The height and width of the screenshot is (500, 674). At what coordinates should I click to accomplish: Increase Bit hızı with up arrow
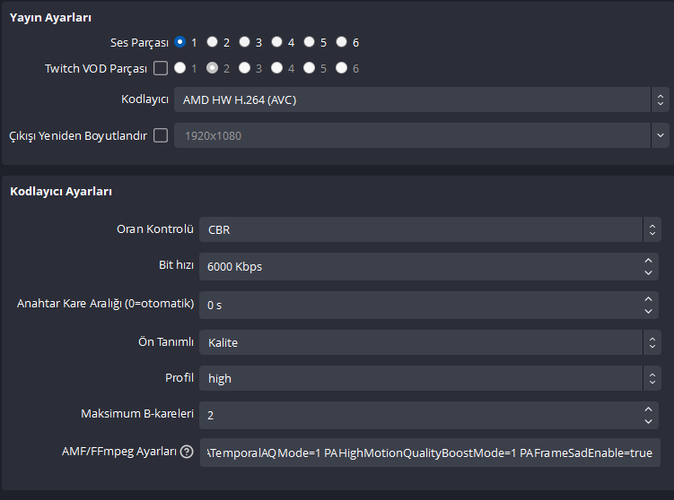pyautogui.click(x=650, y=261)
